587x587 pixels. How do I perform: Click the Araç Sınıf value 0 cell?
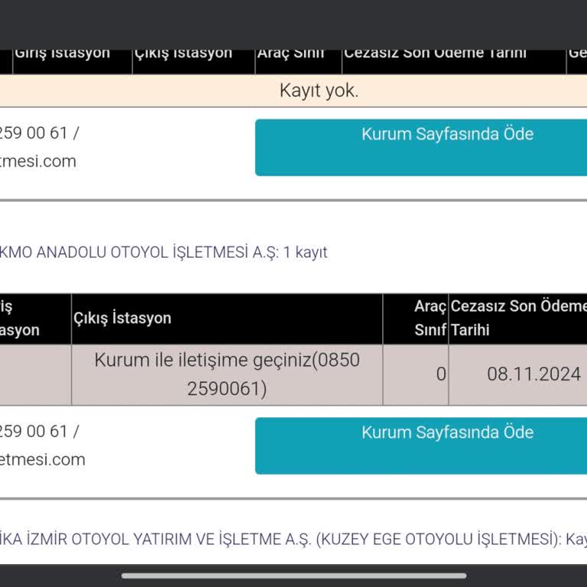pos(416,375)
